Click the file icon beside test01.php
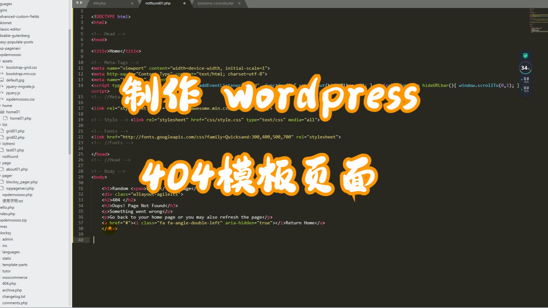548x308 pixels. pos(2,150)
